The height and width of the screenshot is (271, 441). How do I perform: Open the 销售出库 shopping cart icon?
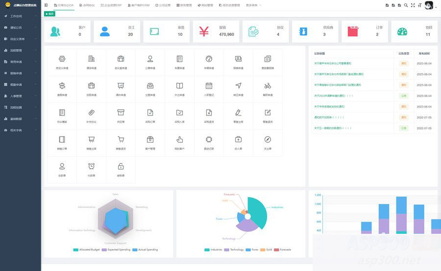click(91, 139)
